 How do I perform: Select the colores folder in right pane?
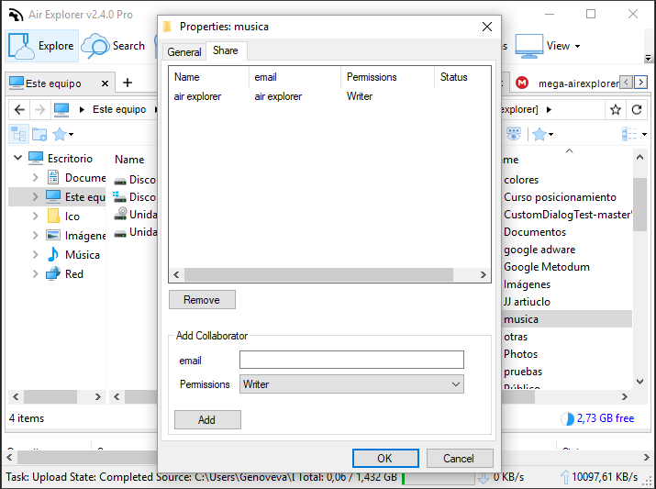click(x=521, y=180)
